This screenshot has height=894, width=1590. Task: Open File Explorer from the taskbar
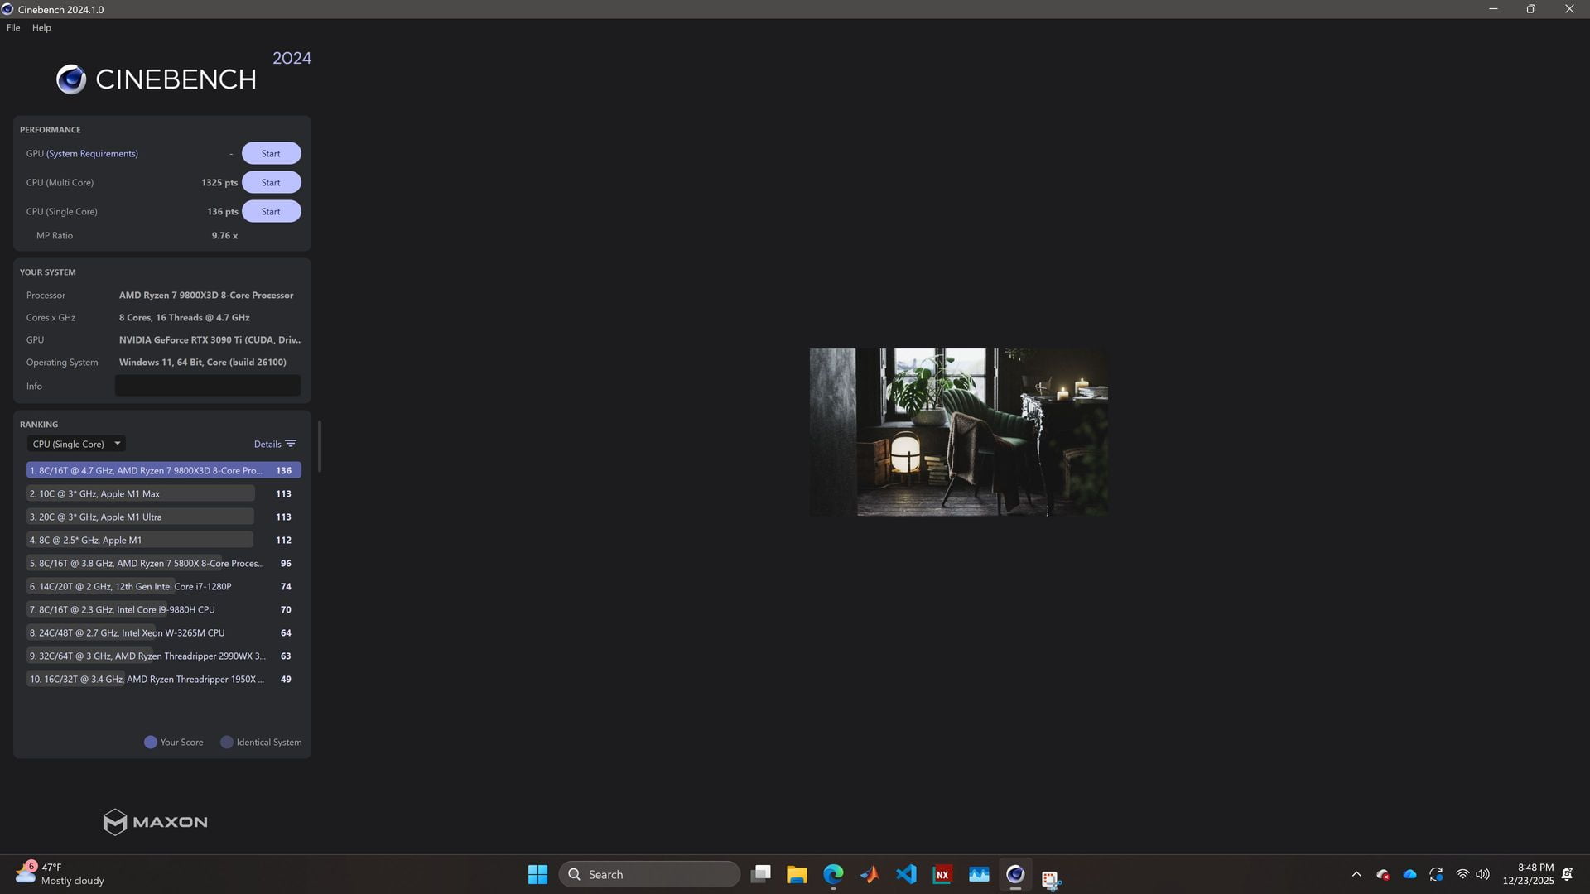[x=797, y=874]
